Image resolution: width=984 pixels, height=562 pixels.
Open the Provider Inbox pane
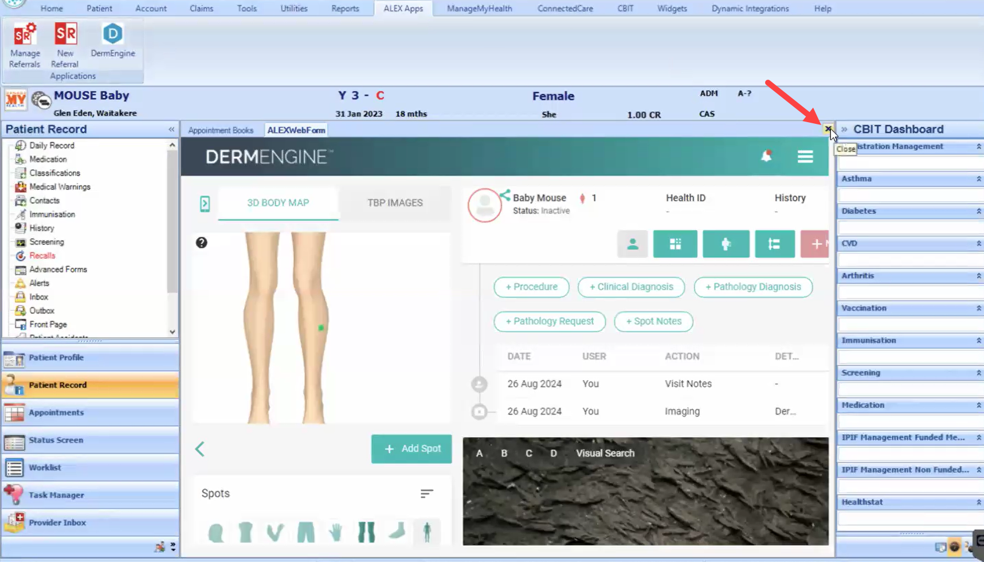pos(90,523)
